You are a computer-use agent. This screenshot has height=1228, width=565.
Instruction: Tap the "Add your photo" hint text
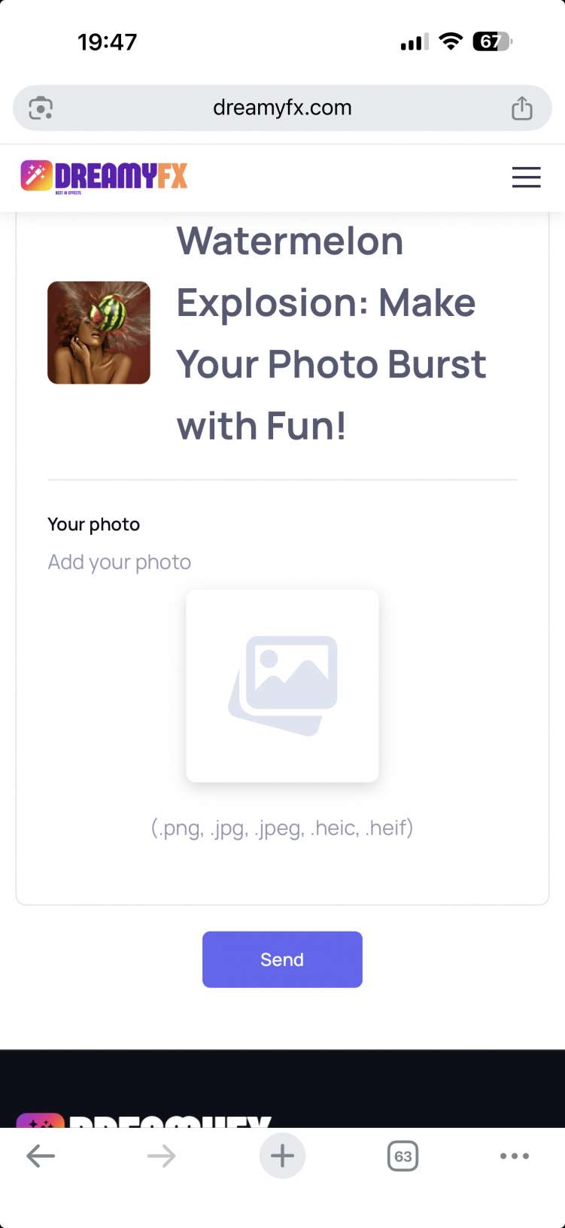coord(119,562)
